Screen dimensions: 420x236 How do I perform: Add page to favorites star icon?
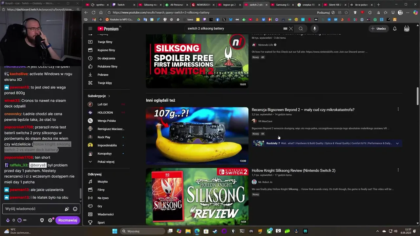click(x=346, y=12)
